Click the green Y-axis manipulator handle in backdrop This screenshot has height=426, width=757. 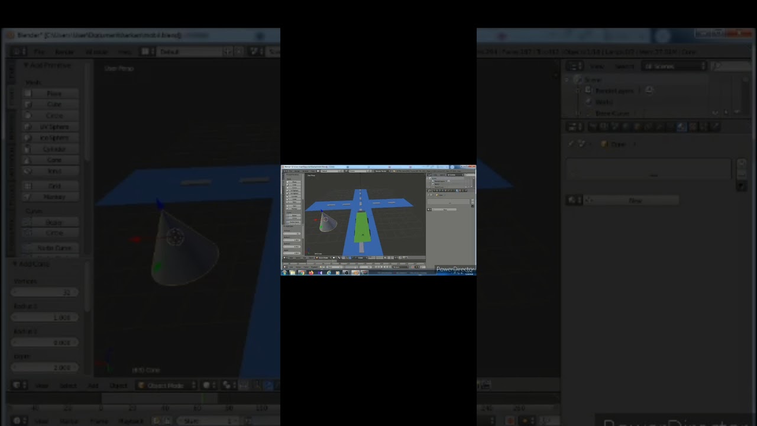(158, 267)
